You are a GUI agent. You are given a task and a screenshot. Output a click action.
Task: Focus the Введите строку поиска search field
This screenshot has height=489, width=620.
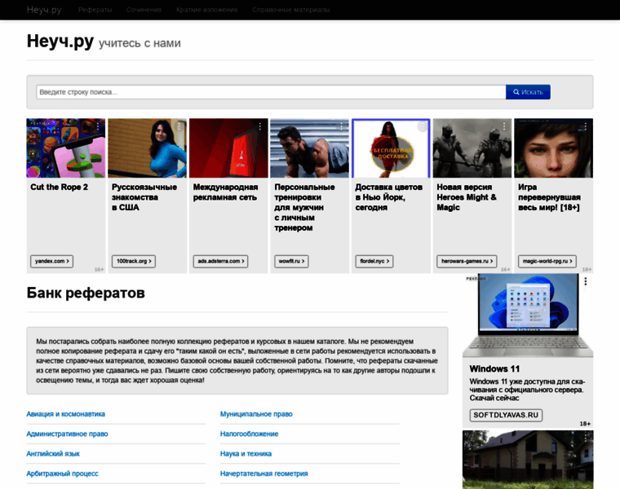tap(271, 92)
